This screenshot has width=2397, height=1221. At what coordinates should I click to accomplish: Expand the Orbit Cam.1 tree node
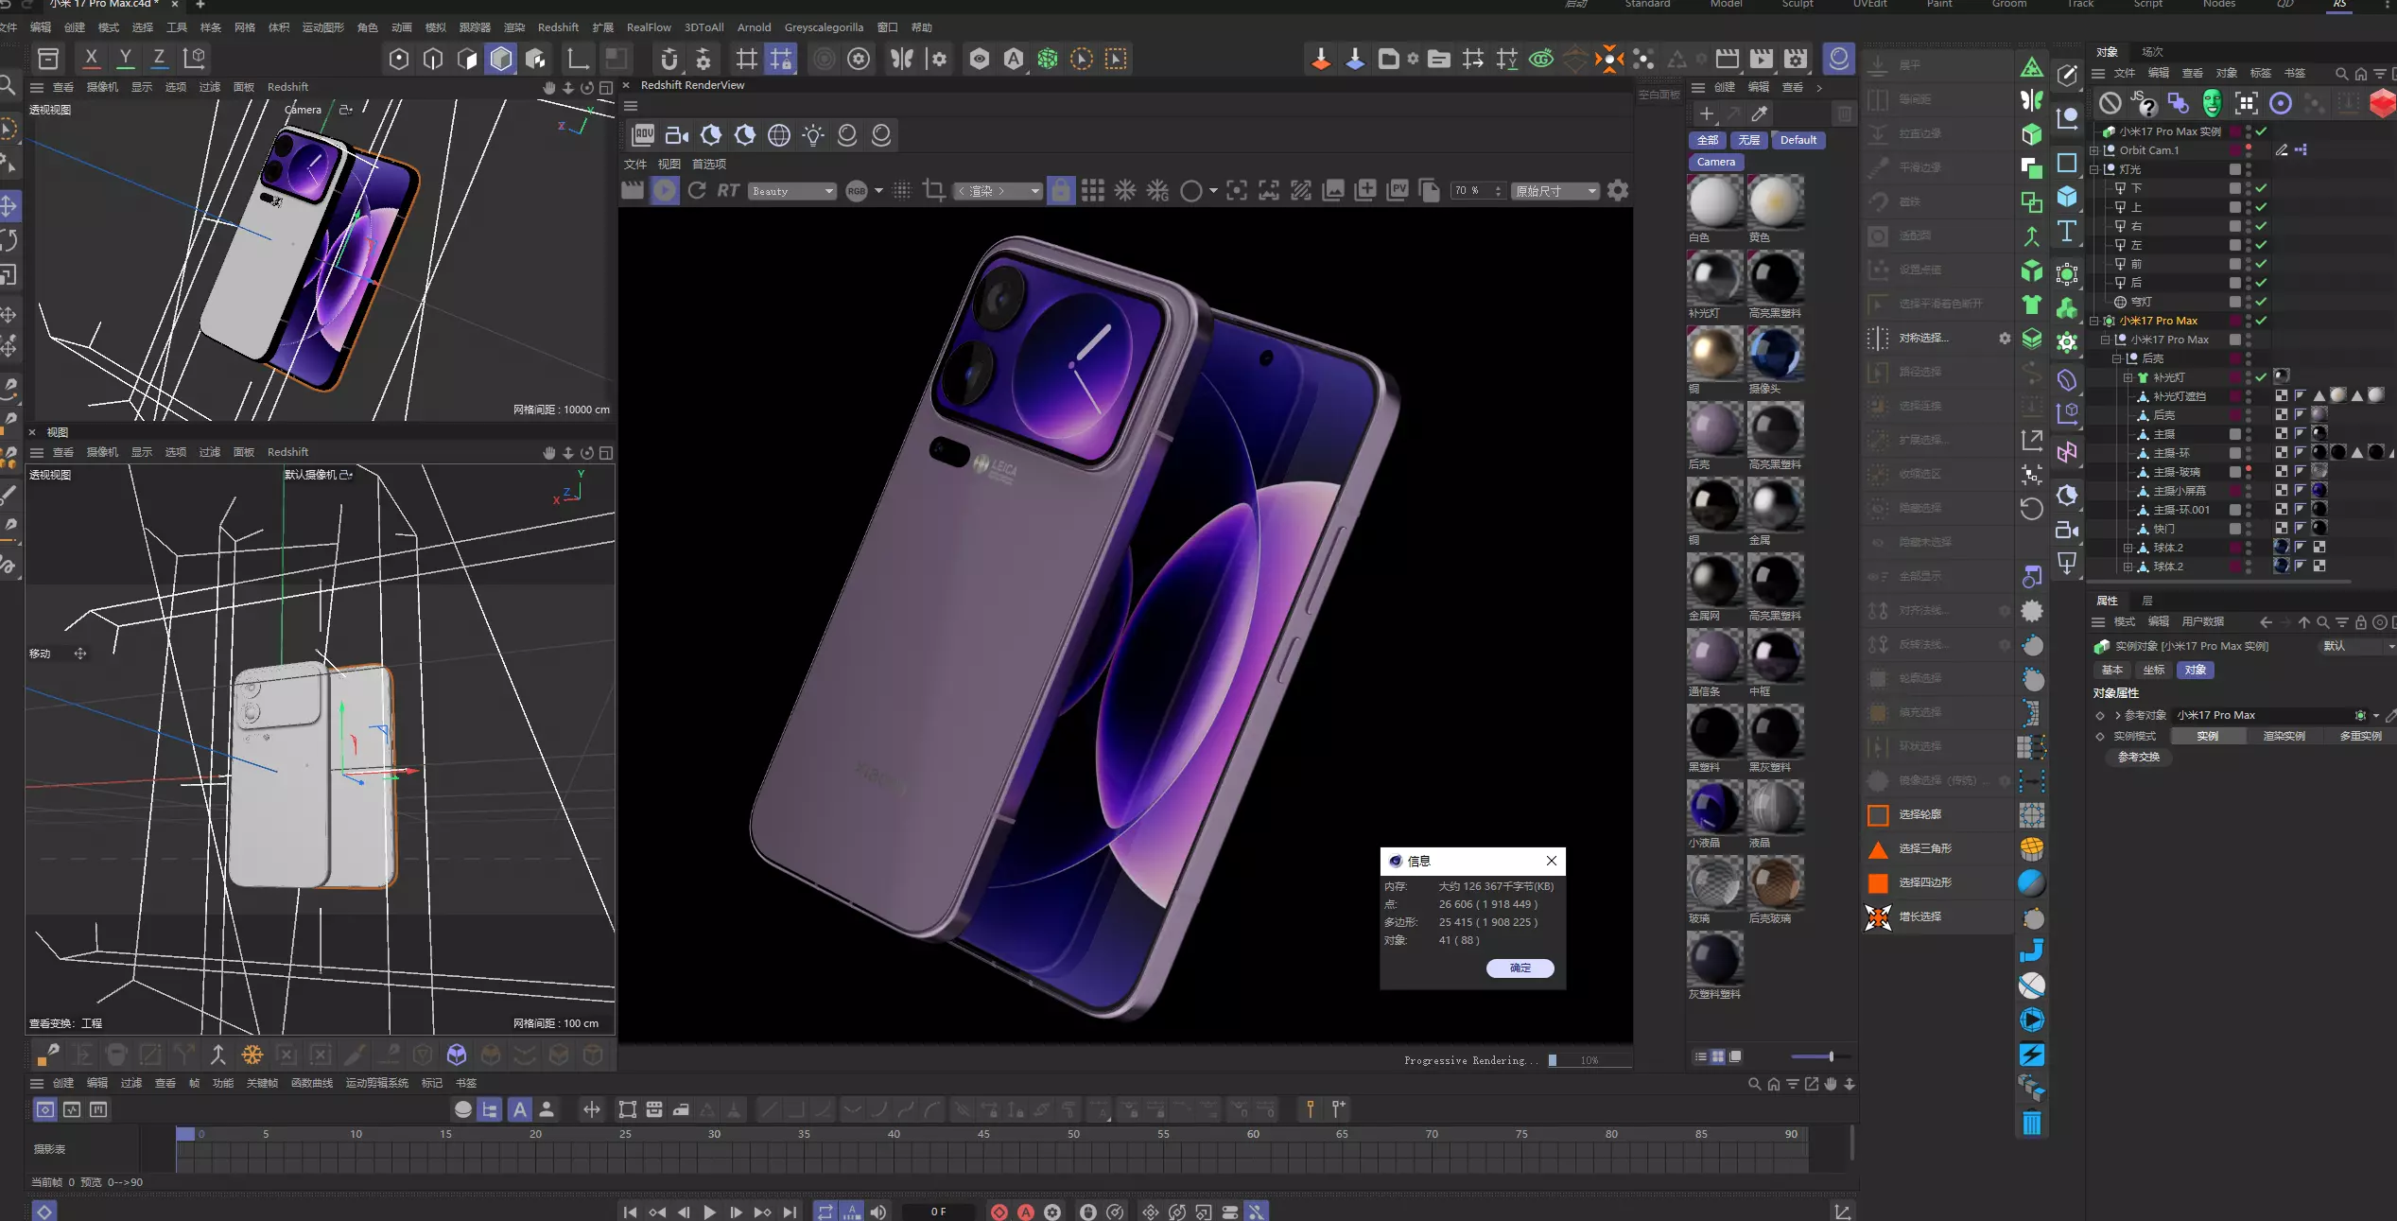(x=2093, y=150)
